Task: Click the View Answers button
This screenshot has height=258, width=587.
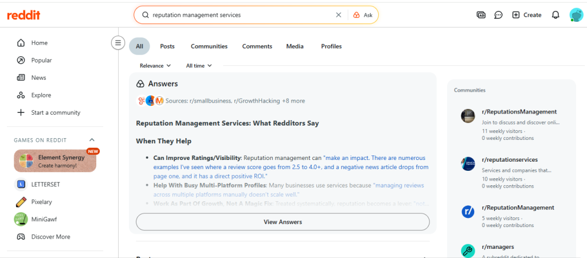Action: click(x=283, y=222)
